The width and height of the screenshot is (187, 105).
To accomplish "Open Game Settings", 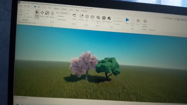I will pyautogui.click(x=145, y=23).
